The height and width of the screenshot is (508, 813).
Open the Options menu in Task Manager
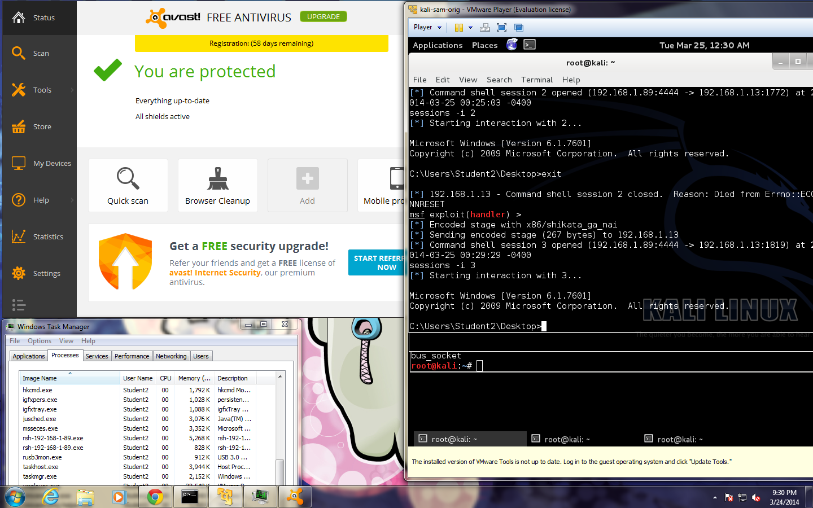point(40,341)
